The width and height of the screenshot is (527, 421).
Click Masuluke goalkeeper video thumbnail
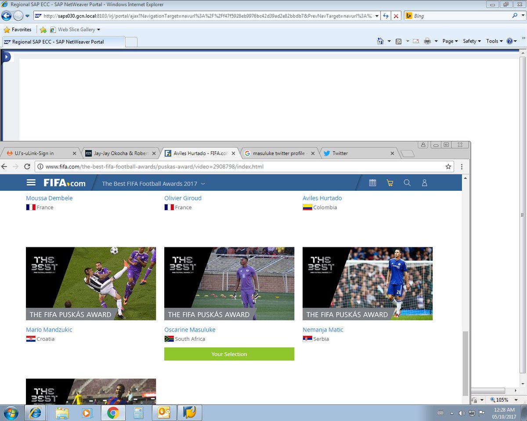[229, 283]
